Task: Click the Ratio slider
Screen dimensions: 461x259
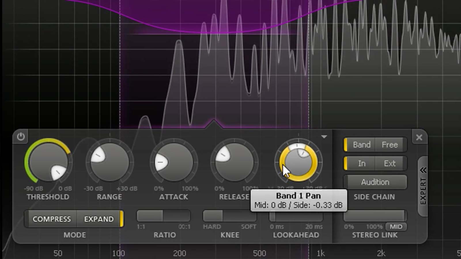Action: [163, 216]
